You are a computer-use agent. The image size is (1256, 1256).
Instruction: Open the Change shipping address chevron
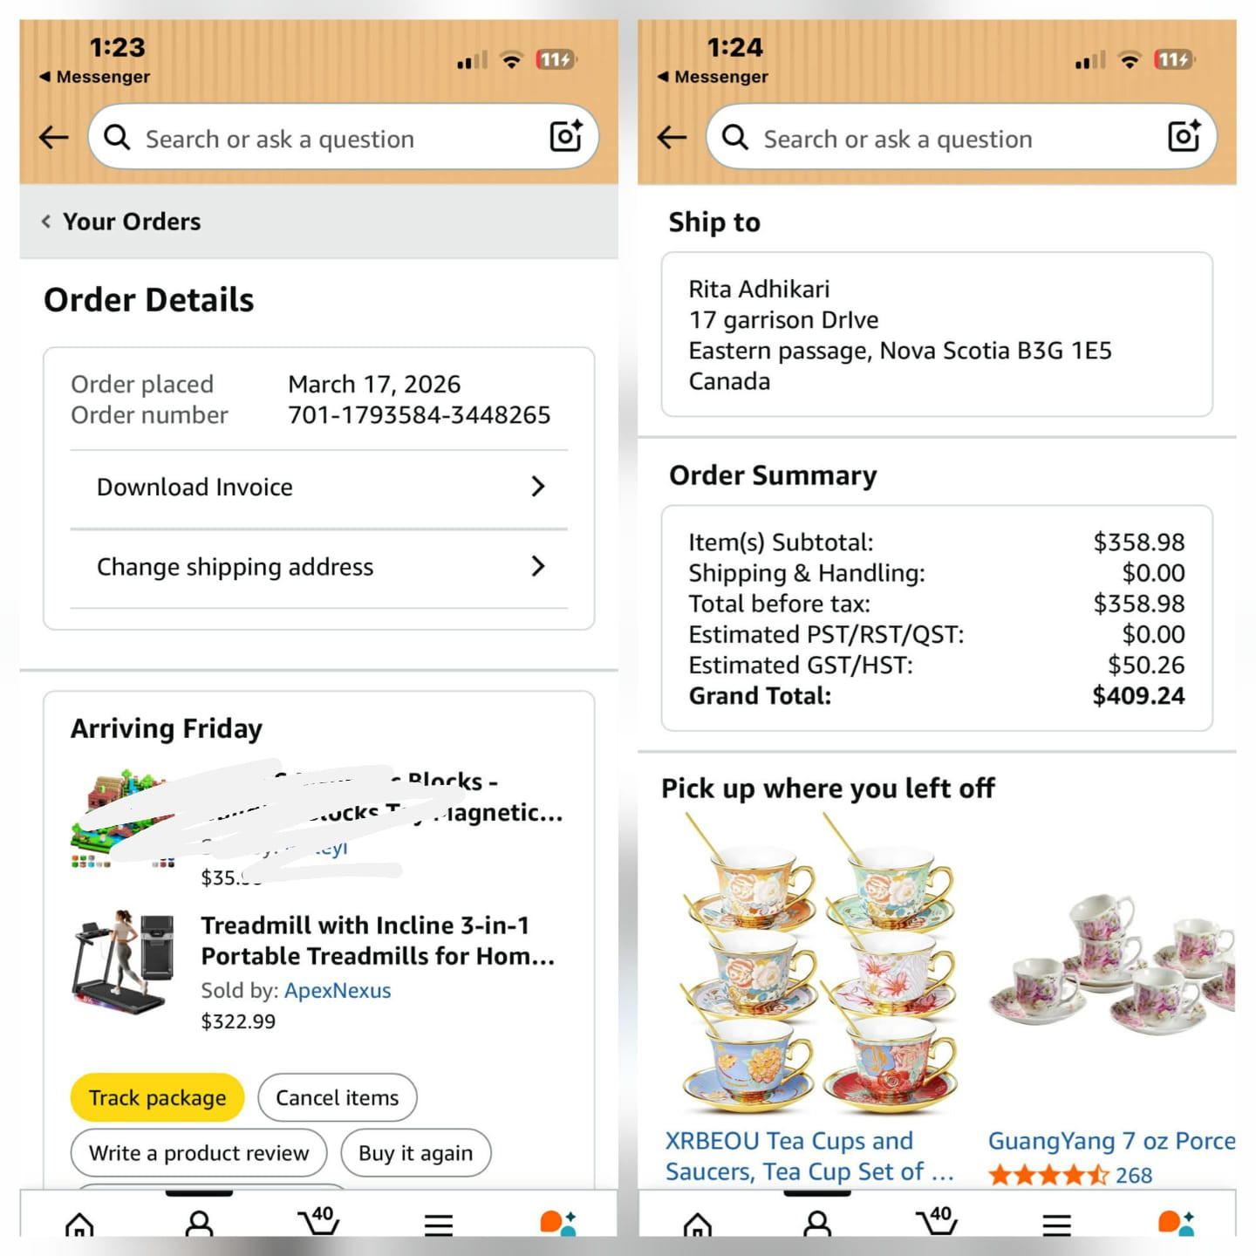537,567
